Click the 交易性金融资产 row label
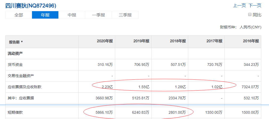The image size is (269, 119). pyautogui.click(x=21, y=76)
